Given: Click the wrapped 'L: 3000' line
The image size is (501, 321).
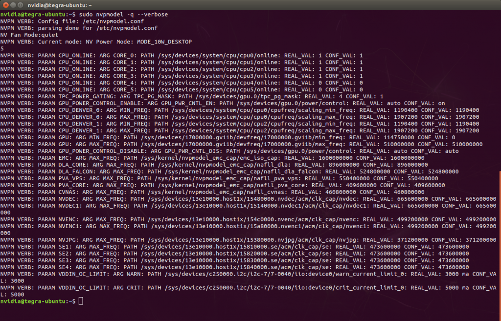Looking at the screenshot, I should coord(12,281).
